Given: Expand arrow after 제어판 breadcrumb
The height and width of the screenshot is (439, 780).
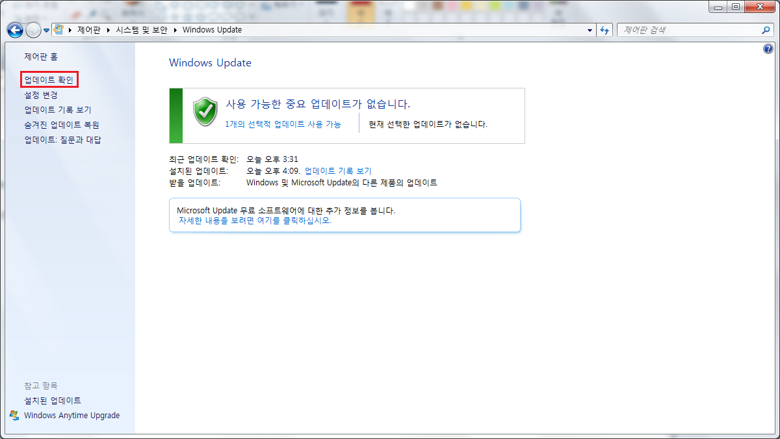Looking at the screenshot, I should click(x=108, y=30).
